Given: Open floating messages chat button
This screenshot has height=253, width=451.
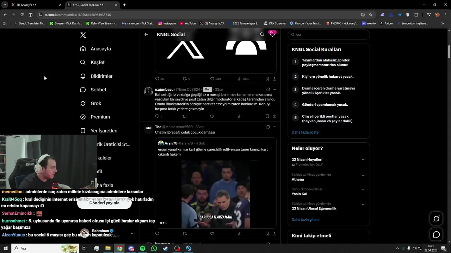Looking at the screenshot, I should 436,235.
